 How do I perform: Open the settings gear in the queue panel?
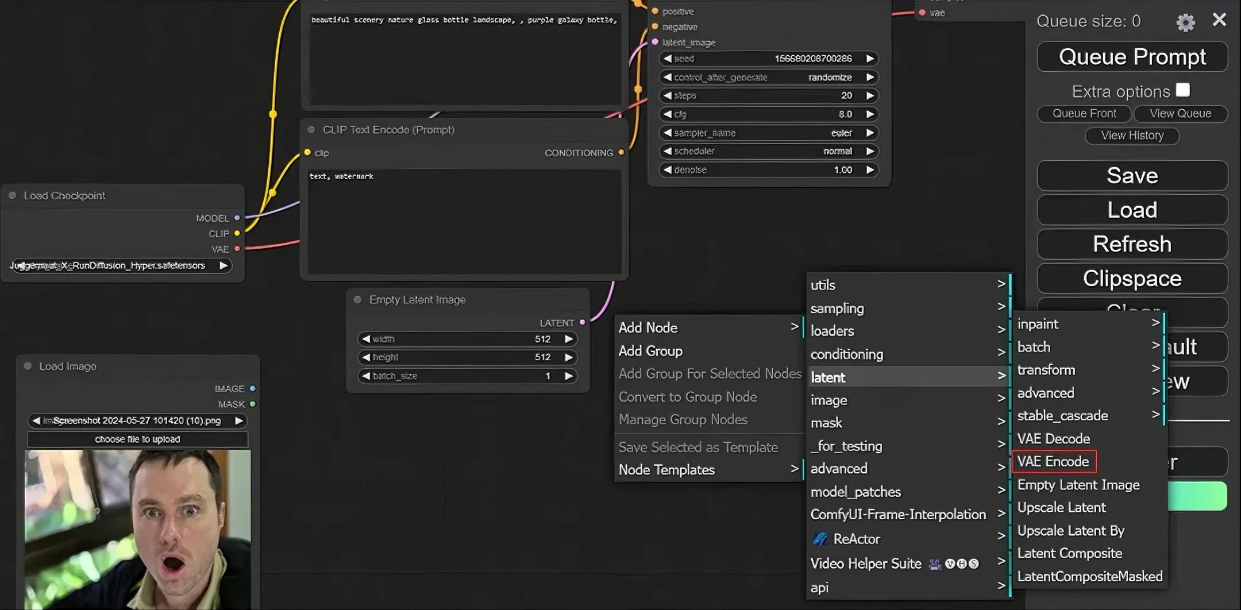click(1185, 22)
